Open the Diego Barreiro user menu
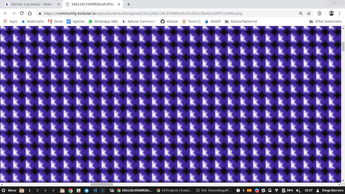This screenshot has width=345, height=194. coord(329,190)
